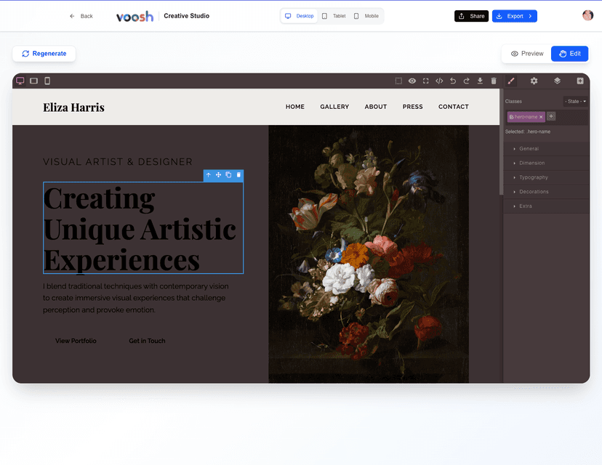Undo the last change

453,81
